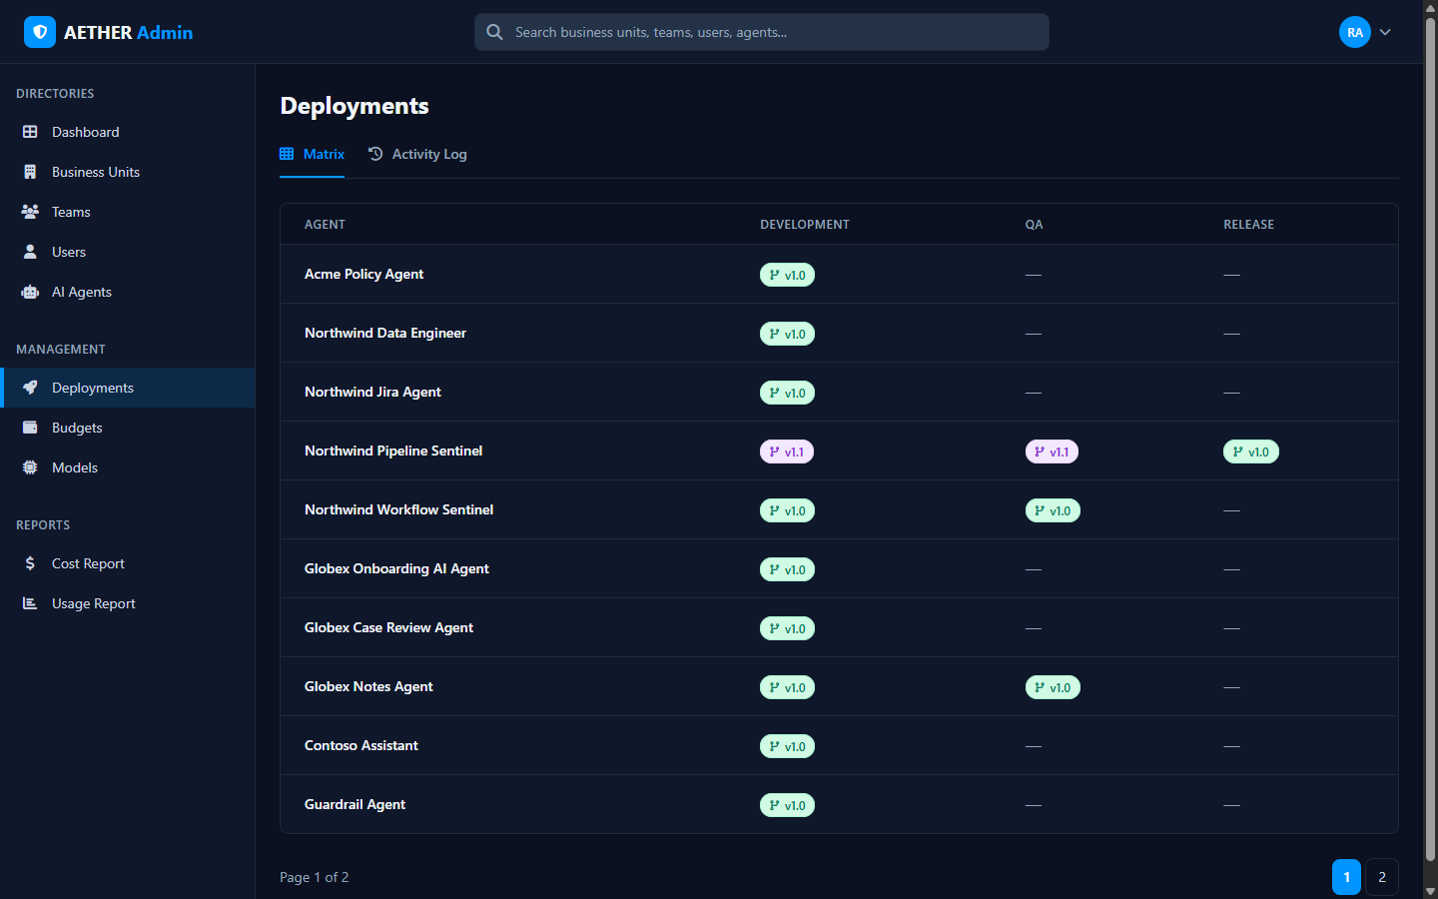The height and width of the screenshot is (899, 1438).
Task: Open the account menu chevron
Action: pos(1385,32)
